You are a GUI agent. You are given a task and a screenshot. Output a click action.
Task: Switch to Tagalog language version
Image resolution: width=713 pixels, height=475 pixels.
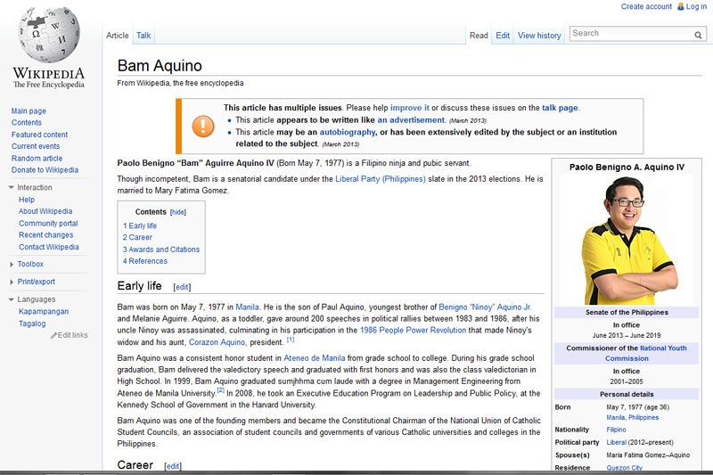click(x=32, y=323)
